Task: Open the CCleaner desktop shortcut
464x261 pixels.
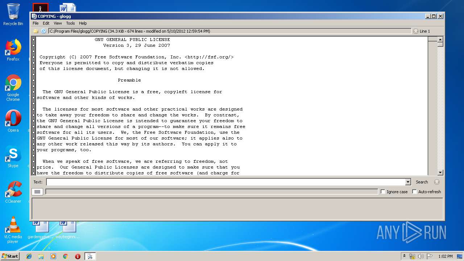Action: pyautogui.click(x=13, y=192)
